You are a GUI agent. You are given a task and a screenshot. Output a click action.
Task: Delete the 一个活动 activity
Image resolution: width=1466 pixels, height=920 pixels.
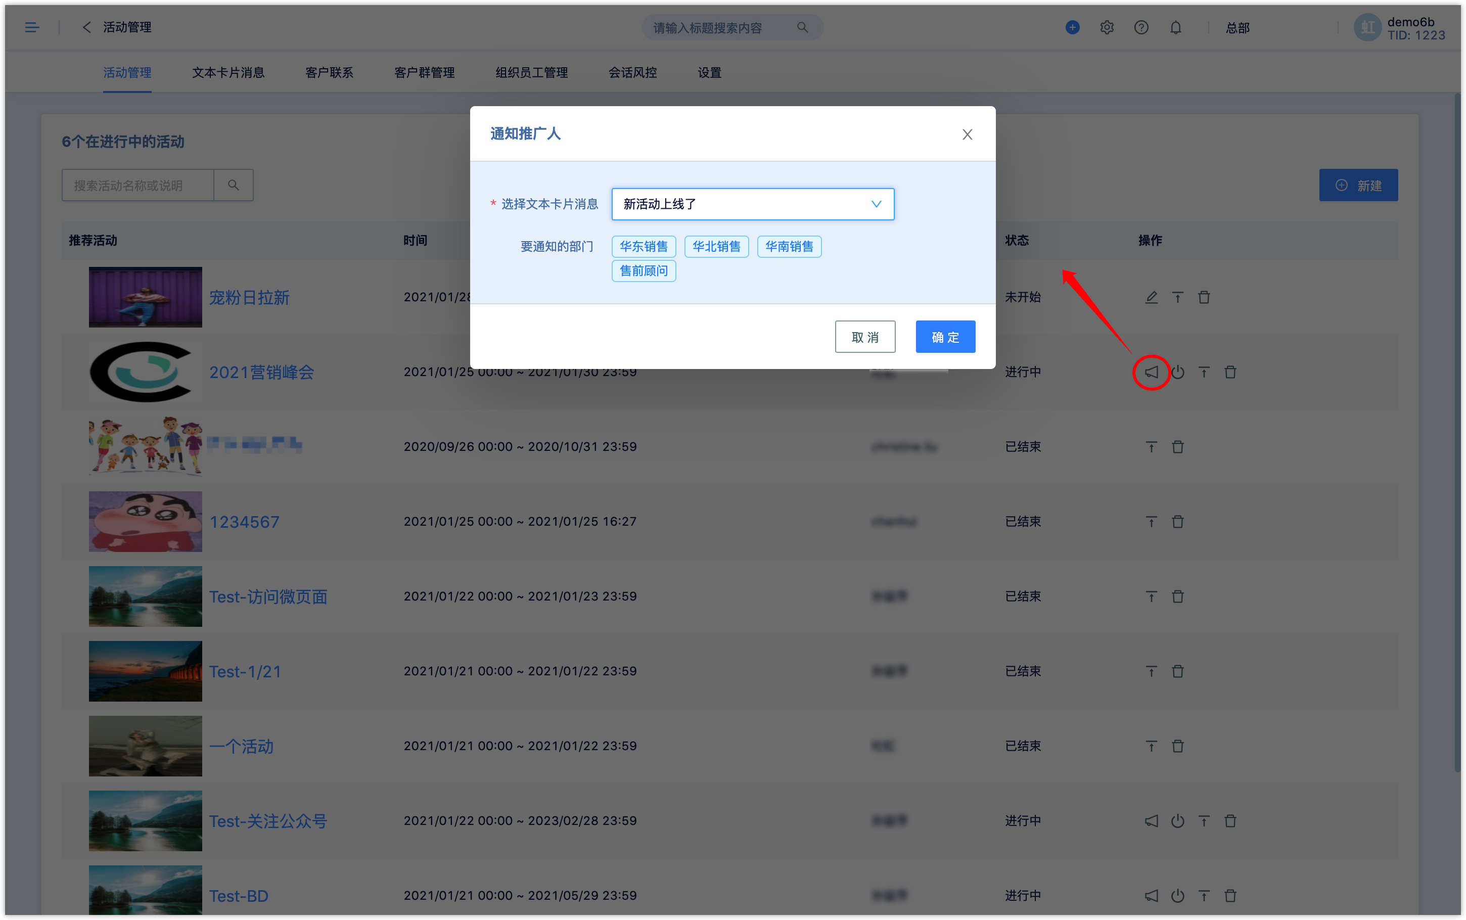click(x=1178, y=747)
